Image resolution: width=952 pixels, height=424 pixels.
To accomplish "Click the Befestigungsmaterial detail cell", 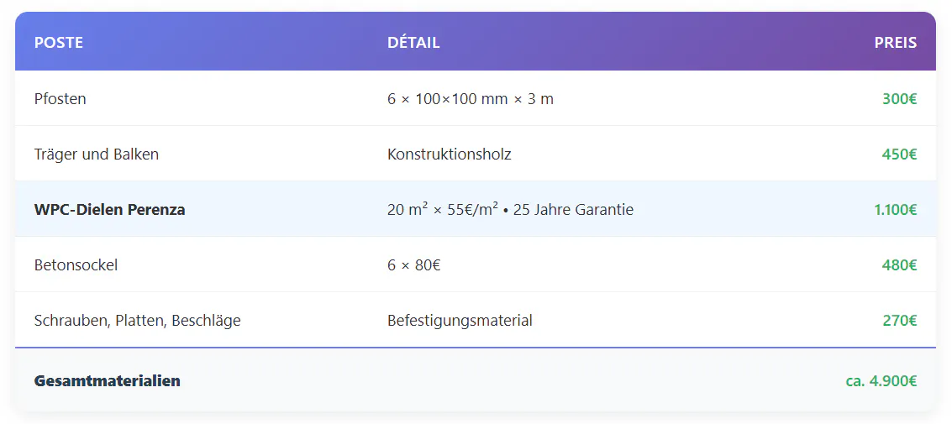I will click(x=460, y=321).
